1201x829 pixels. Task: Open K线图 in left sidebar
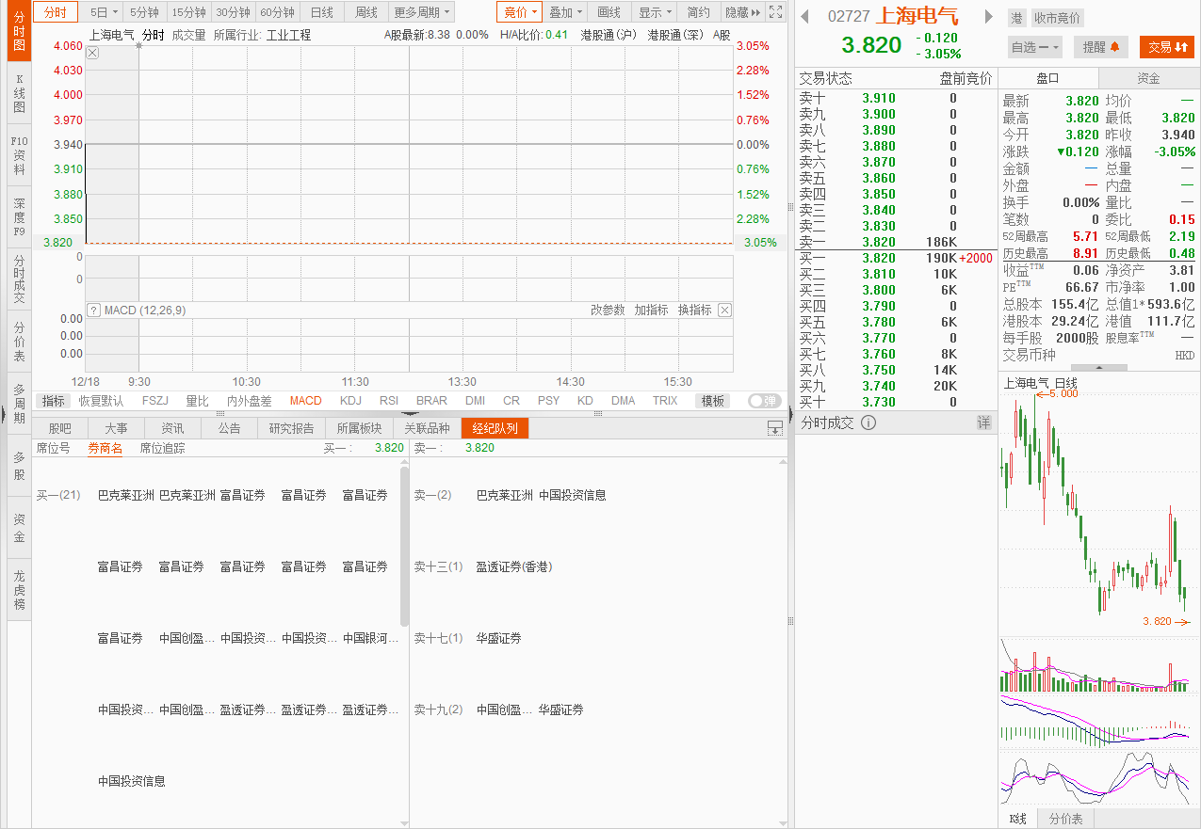[19, 93]
